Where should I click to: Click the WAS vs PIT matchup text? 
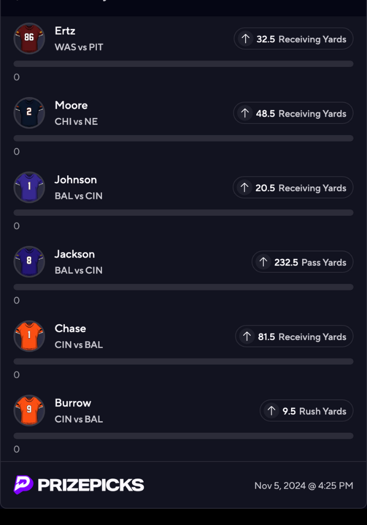tap(79, 47)
